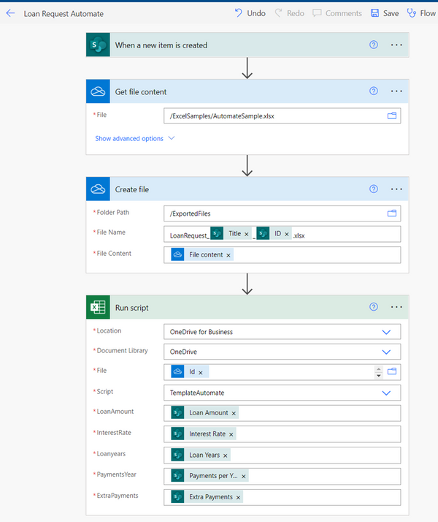The image size is (438, 522).
Task: Save the flow
Action: (x=385, y=13)
